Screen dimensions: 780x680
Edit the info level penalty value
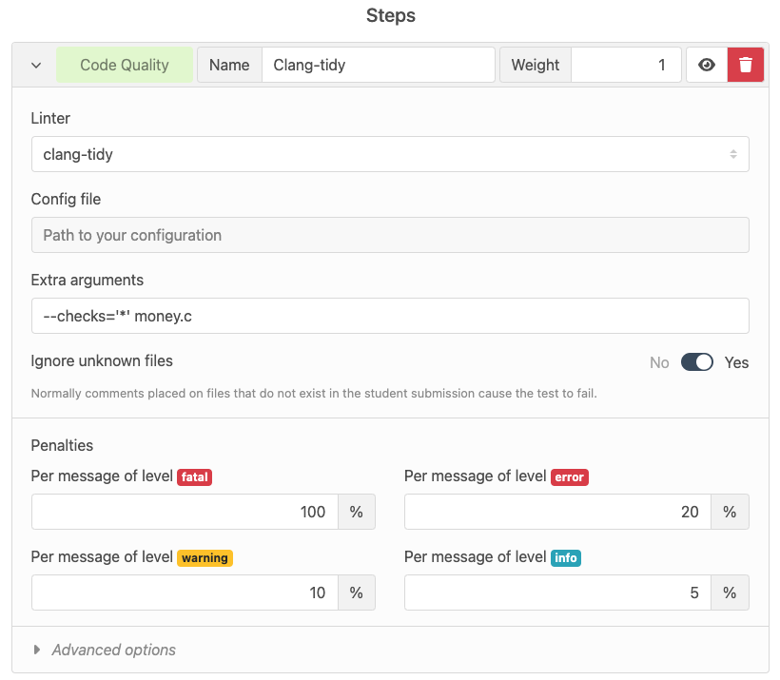pos(557,593)
